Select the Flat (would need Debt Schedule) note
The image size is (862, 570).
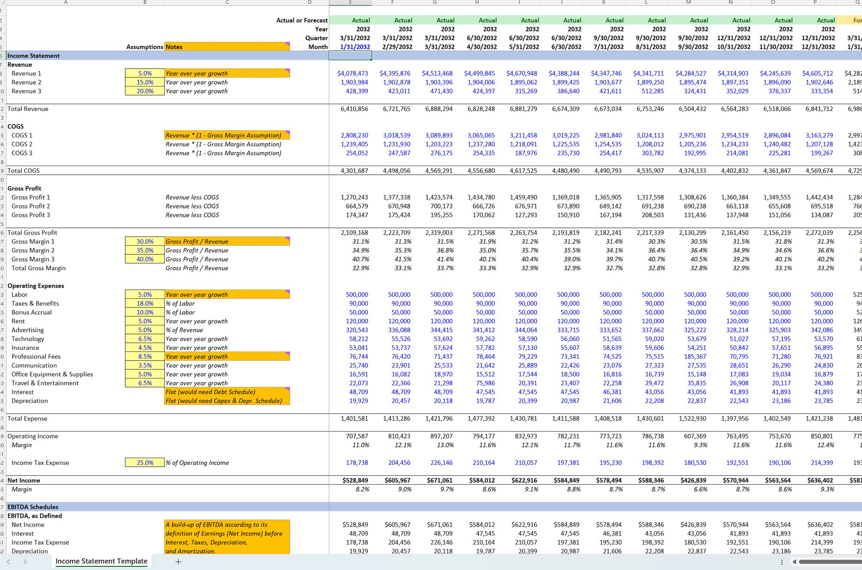pos(227,392)
